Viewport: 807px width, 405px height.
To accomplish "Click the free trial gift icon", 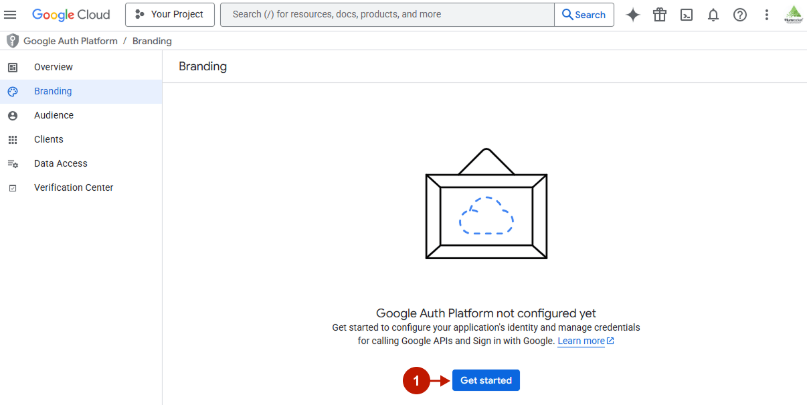I will click(x=659, y=14).
